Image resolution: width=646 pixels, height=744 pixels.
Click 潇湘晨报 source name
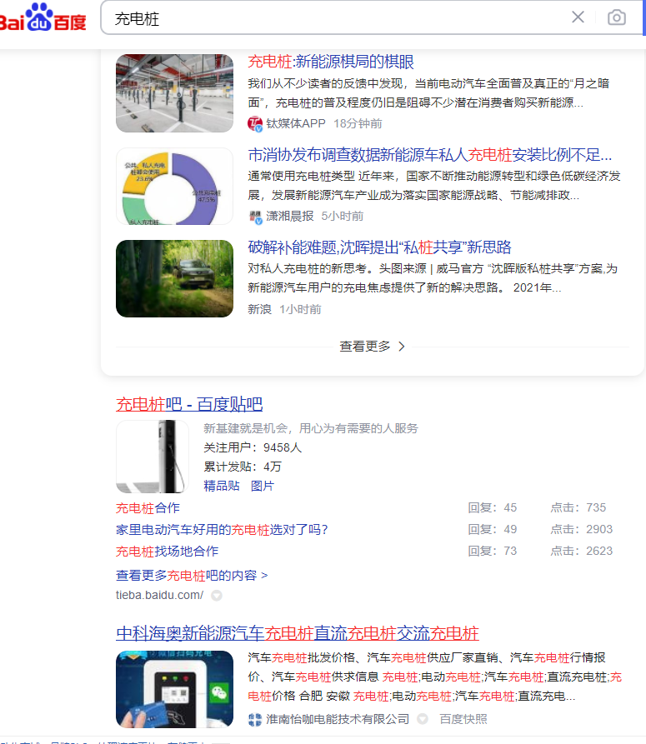(290, 217)
